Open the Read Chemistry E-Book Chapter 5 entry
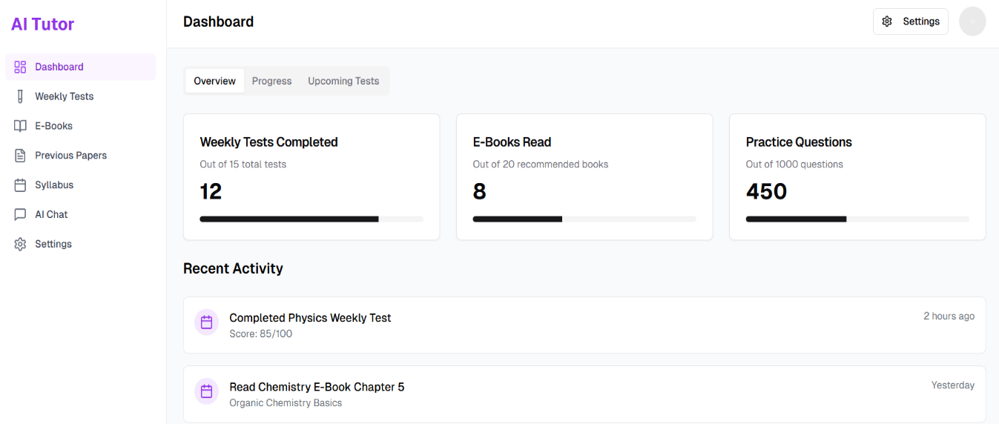This screenshot has width=999, height=424. point(584,394)
